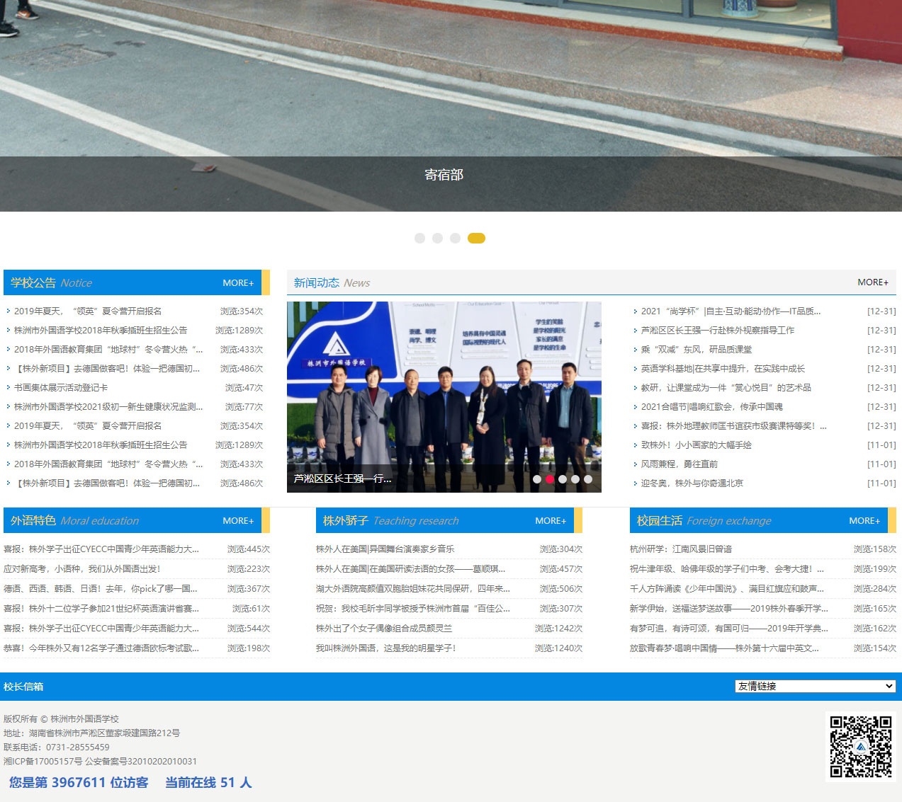Viewport: 902px width, 802px height.
Task: Open 杭州研学：江南风景旧曾谙 article
Action: [x=680, y=549]
